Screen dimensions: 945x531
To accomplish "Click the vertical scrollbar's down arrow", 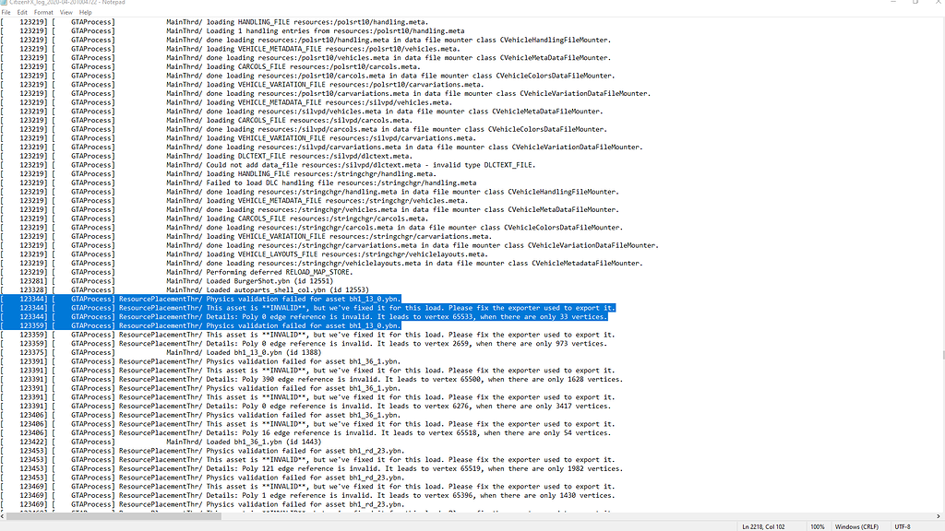I will point(939,507).
